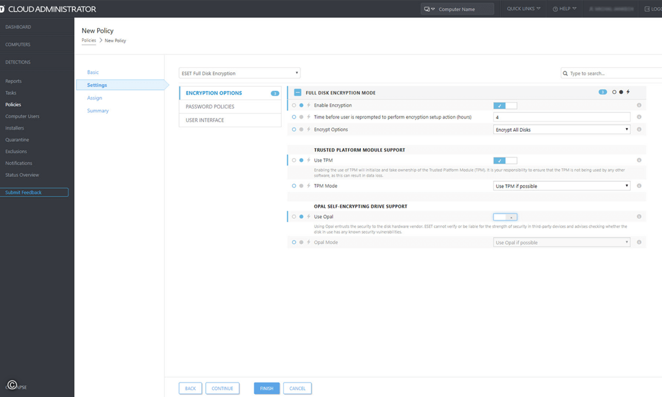This screenshot has width=662, height=397.
Task: Click the Back button
Action: pyautogui.click(x=190, y=388)
